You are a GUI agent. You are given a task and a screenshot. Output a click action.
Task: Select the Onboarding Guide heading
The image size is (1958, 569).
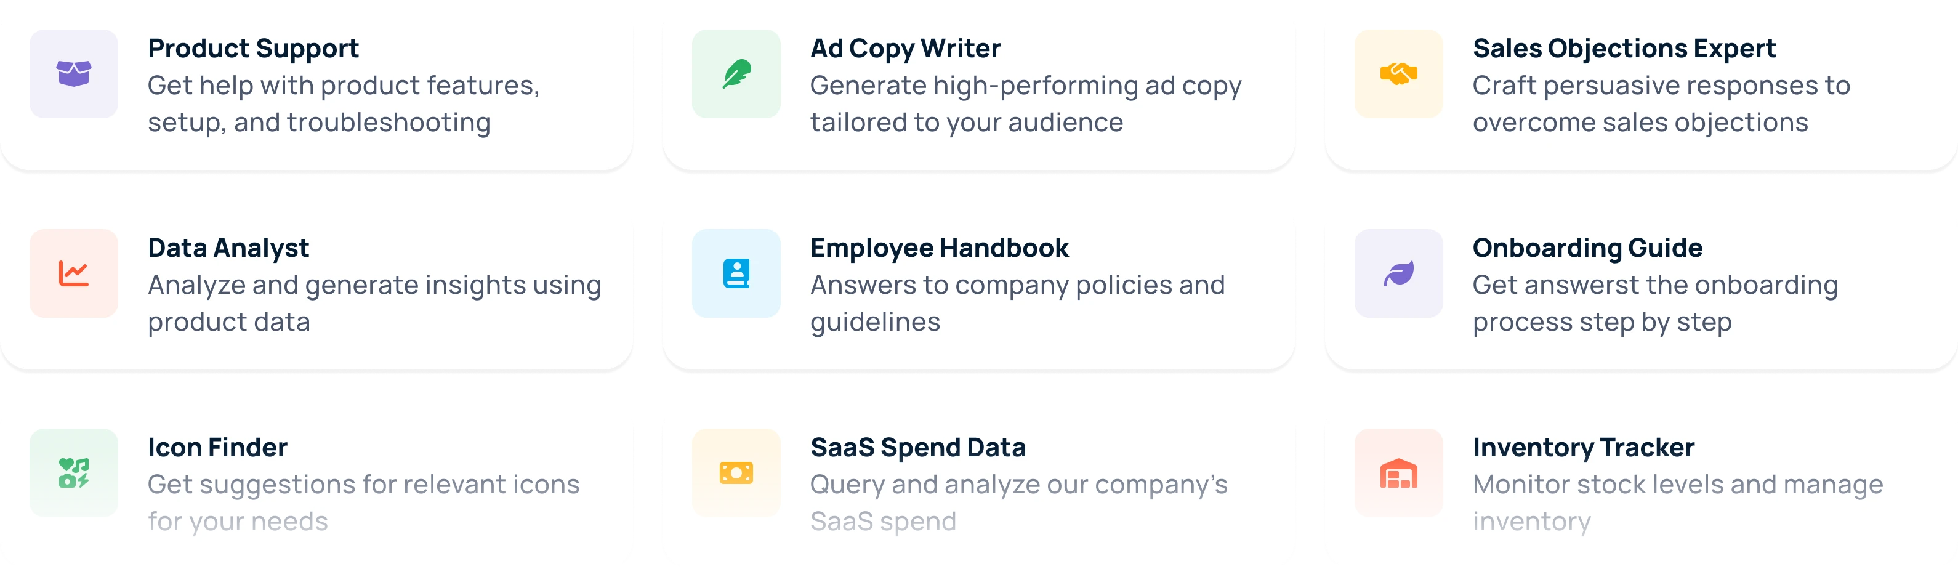[x=1587, y=248]
